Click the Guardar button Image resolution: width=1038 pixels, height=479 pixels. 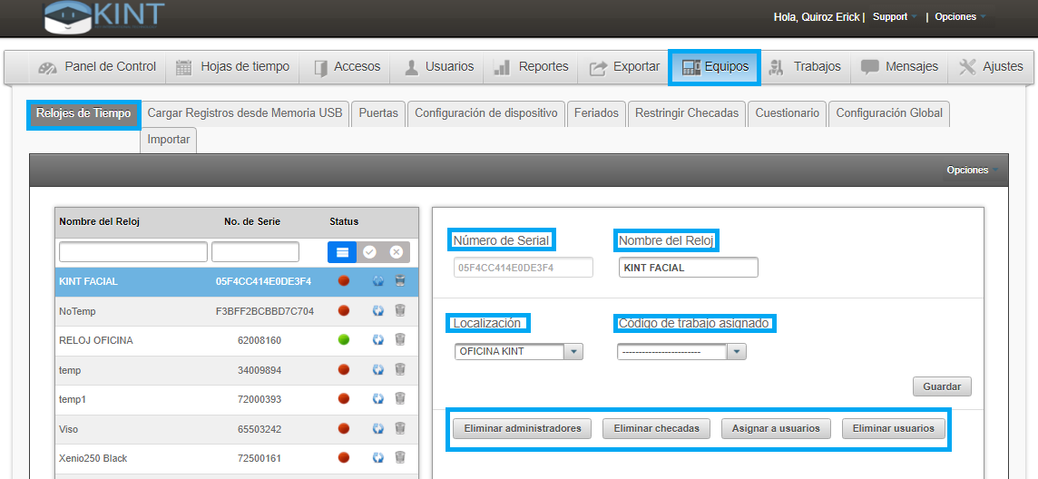(942, 386)
